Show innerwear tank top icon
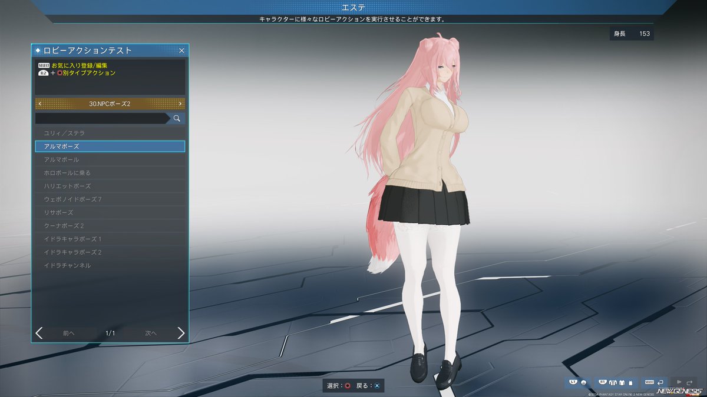 point(630,382)
